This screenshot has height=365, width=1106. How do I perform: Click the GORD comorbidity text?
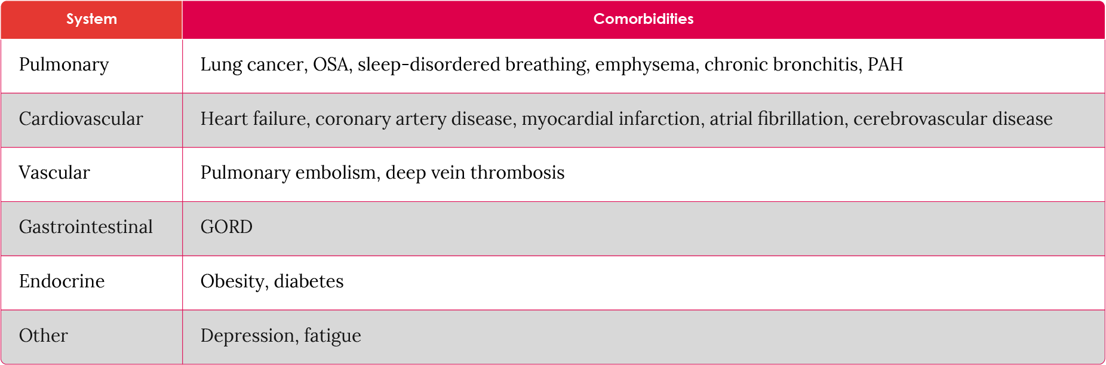tap(226, 227)
